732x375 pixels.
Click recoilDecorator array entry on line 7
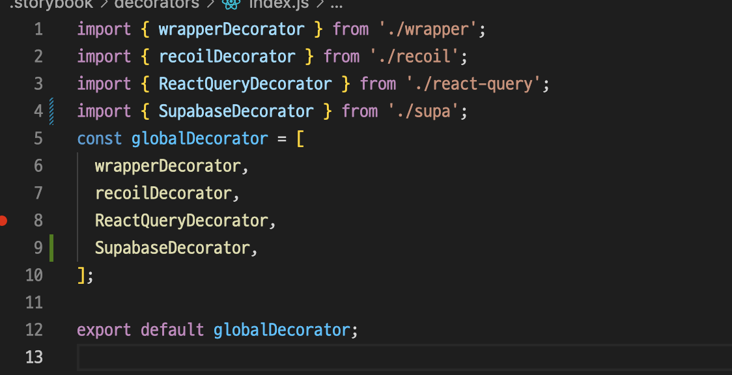click(x=163, y=193)
